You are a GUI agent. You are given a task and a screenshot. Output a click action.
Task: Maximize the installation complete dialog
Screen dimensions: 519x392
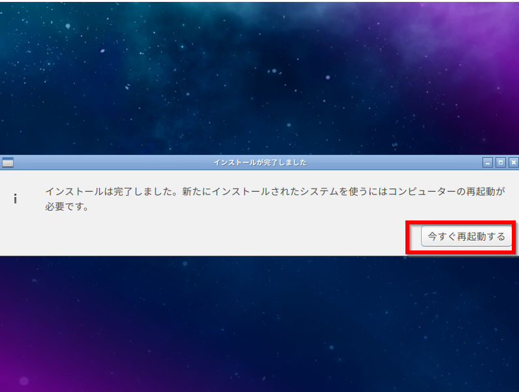coord(501,162)
